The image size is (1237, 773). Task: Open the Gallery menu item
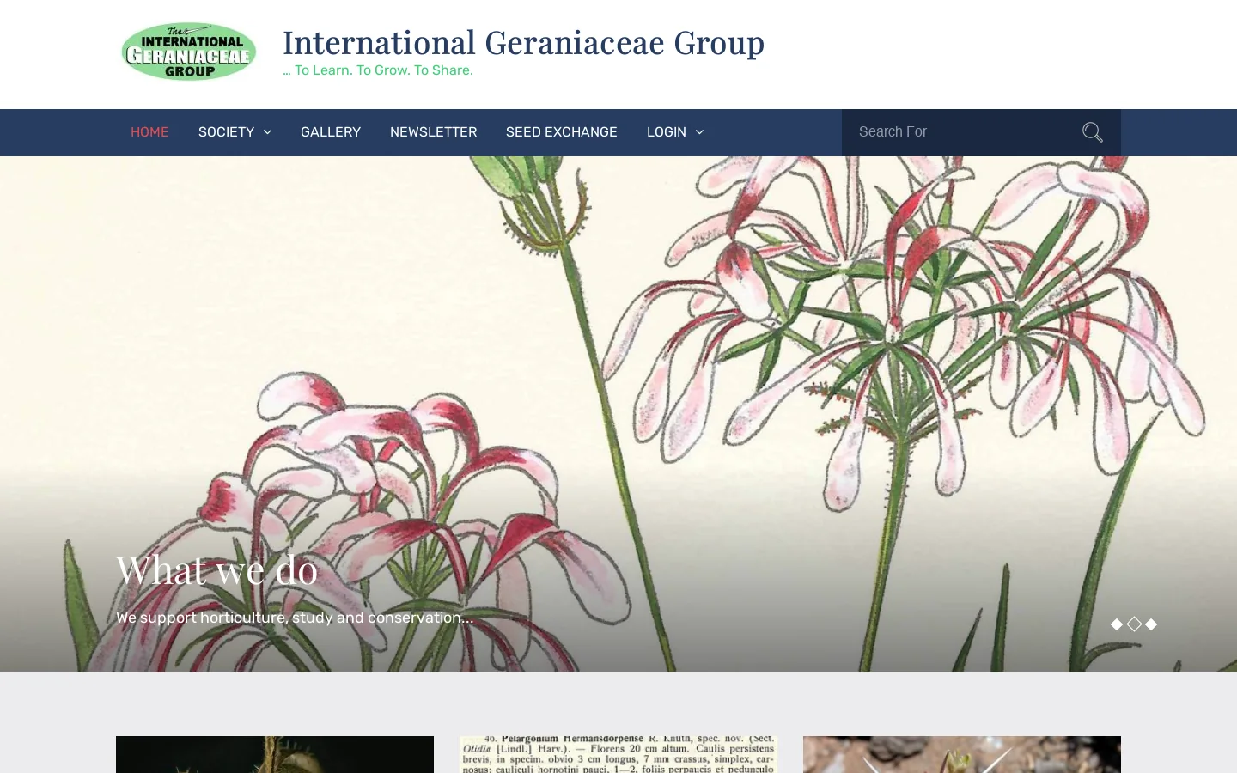pyautogui.click(x=331, y=132)
